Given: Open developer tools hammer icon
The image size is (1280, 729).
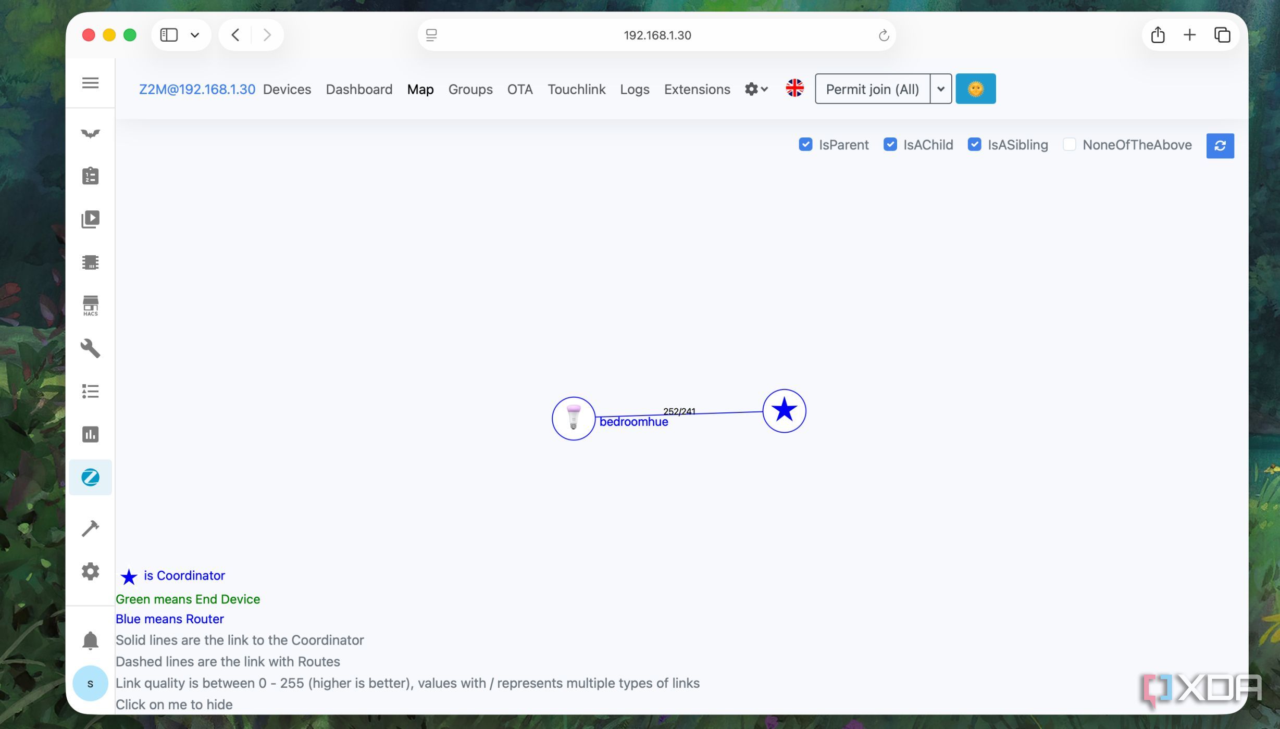Looking at the screenshot, I should 90,528.
